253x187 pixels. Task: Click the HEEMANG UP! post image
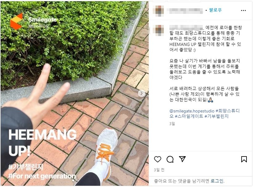75,93
